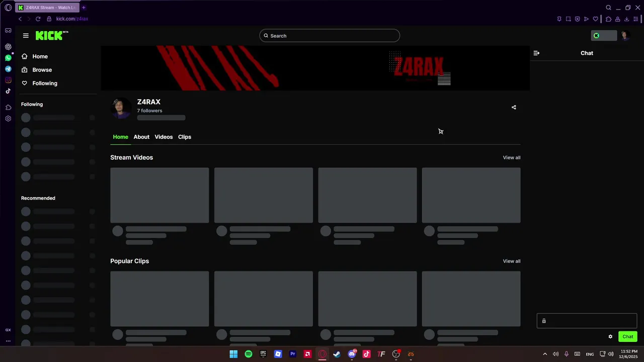644x362 pixels.
Task: Open chat settings gear
Action: pyautogui.click(x=610, y=337)
